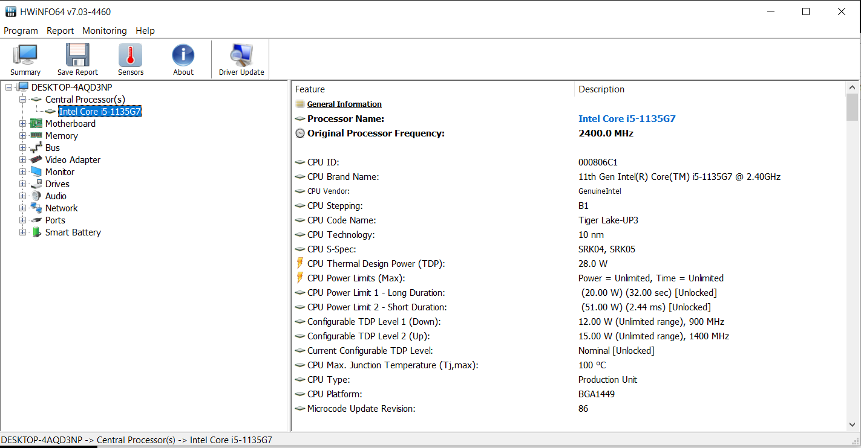Screen dimensions: 861x448
Task: Select the CPU Stepping row
Action: [x=569, y=206]
